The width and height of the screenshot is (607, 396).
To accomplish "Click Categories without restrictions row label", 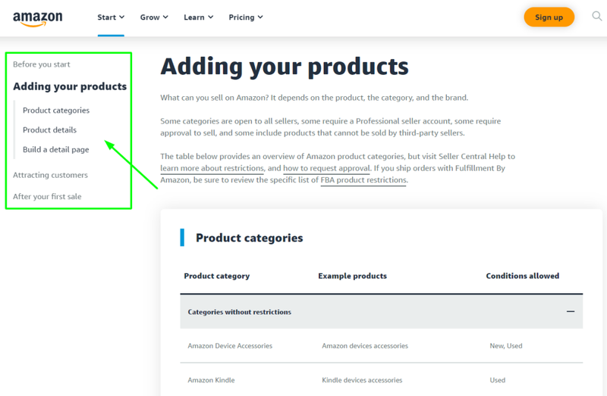I will (239, 312).
